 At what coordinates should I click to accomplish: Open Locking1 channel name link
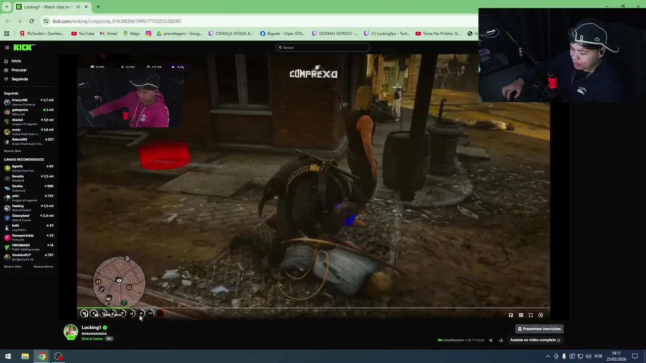click(x=91, y=328)
